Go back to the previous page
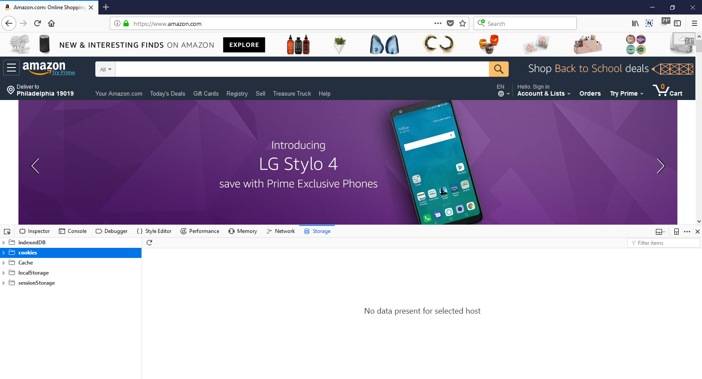The image size is (702, 379). tap(9, 23)
